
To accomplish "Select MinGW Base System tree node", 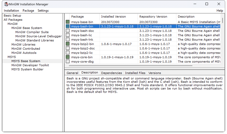I will pyautogui.click(x=27, y=28).
